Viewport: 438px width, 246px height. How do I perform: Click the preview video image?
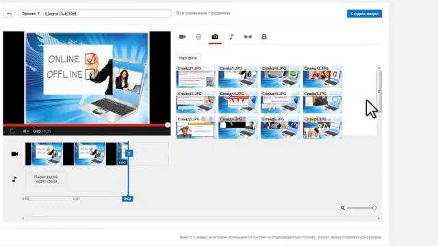click(87, 77)
